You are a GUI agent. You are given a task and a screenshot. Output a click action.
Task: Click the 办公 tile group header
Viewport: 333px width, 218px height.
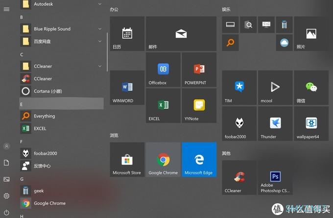click(x=114, y=9)
